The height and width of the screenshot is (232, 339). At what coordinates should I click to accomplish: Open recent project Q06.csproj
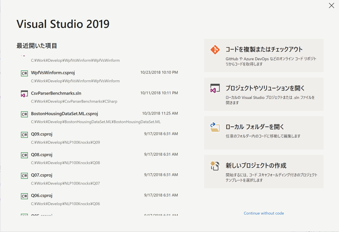point(99,199)
